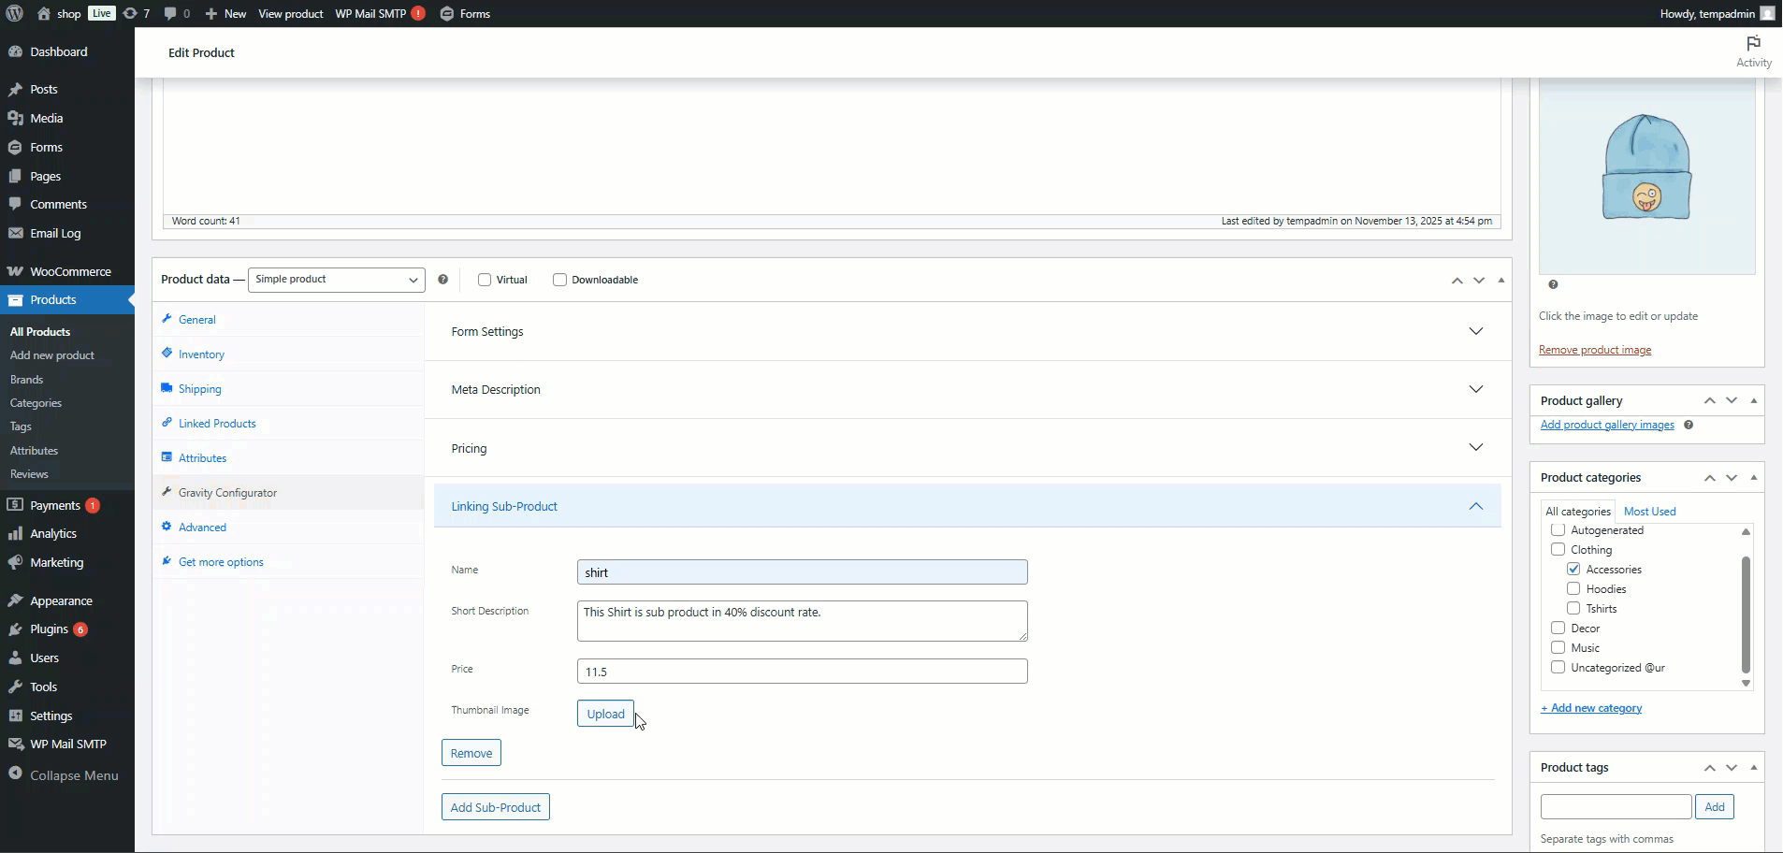Click help icon beside product type

coord(442,280)
